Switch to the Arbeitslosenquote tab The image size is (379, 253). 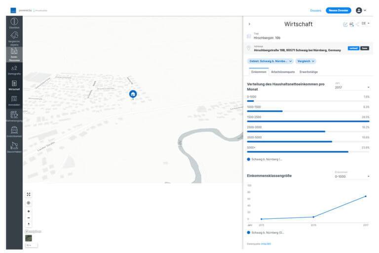pyautogui.click(x=283, y=72)
